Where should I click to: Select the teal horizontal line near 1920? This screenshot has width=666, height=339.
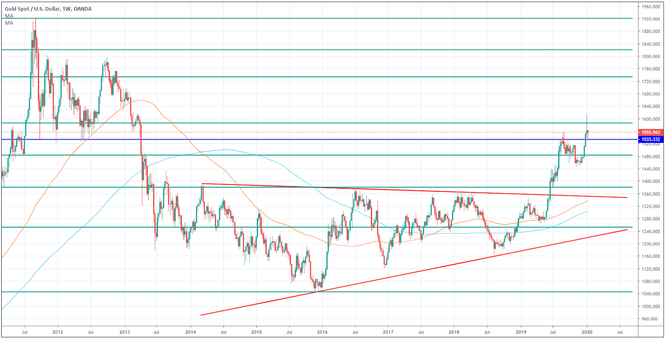[316, 18]
